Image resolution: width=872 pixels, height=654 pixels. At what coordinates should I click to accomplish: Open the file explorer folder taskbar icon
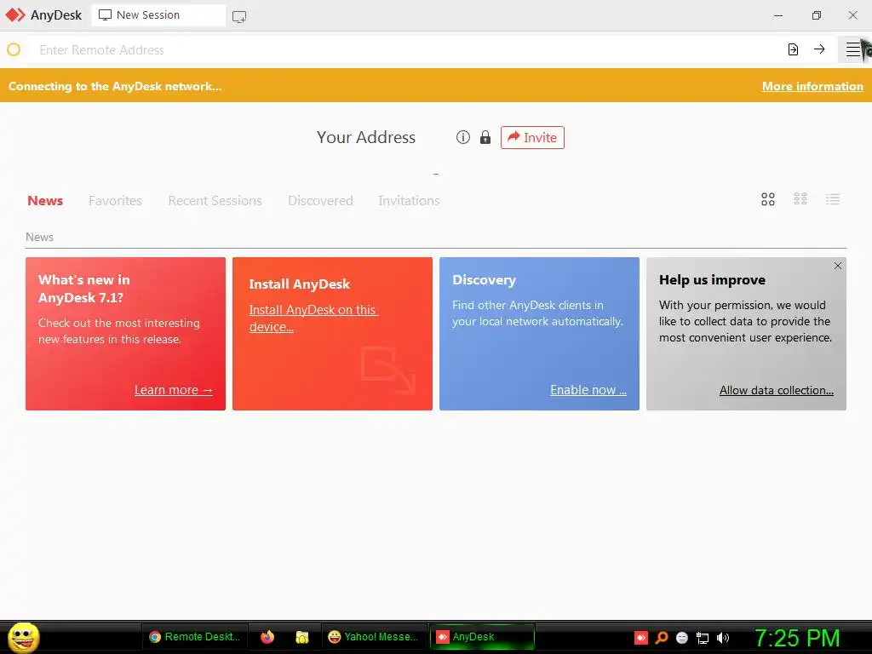coord(302,637)
